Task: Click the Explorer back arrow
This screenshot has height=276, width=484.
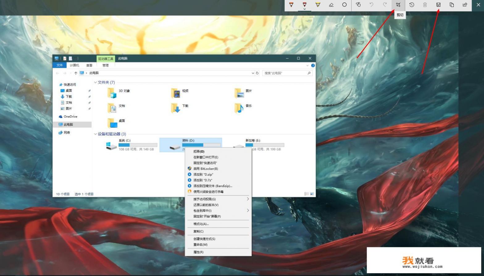Action: 57,73
